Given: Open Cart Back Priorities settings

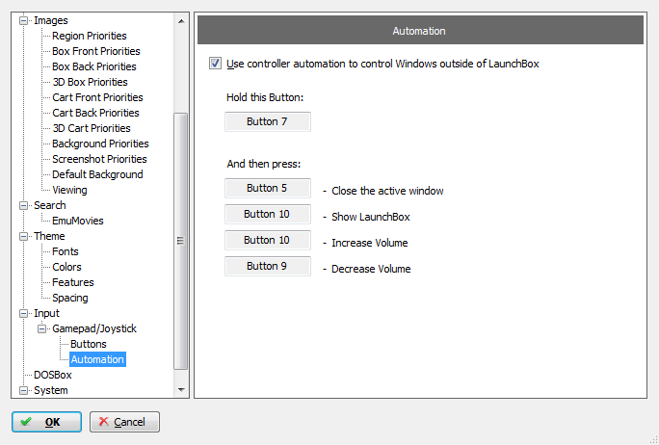Looking at the screenshot, I should (95, 113).
